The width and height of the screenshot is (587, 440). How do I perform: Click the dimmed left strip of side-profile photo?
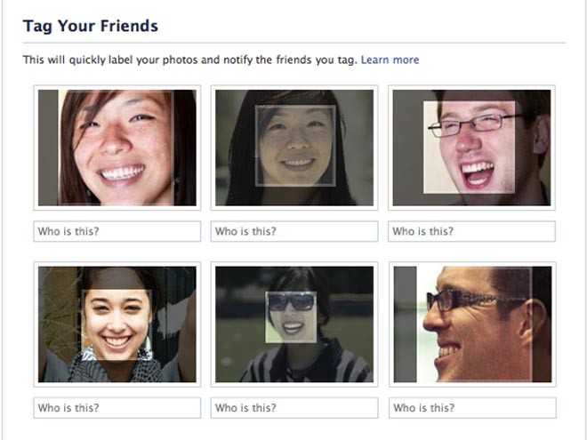pyautogui.click(x=405, y=324)
